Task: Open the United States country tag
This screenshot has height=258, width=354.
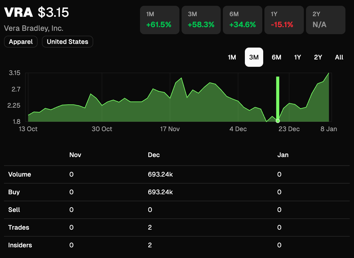Action: pos(68,42)
